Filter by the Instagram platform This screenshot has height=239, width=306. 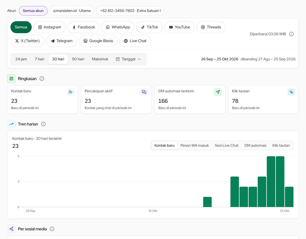(x=50, y=27)
